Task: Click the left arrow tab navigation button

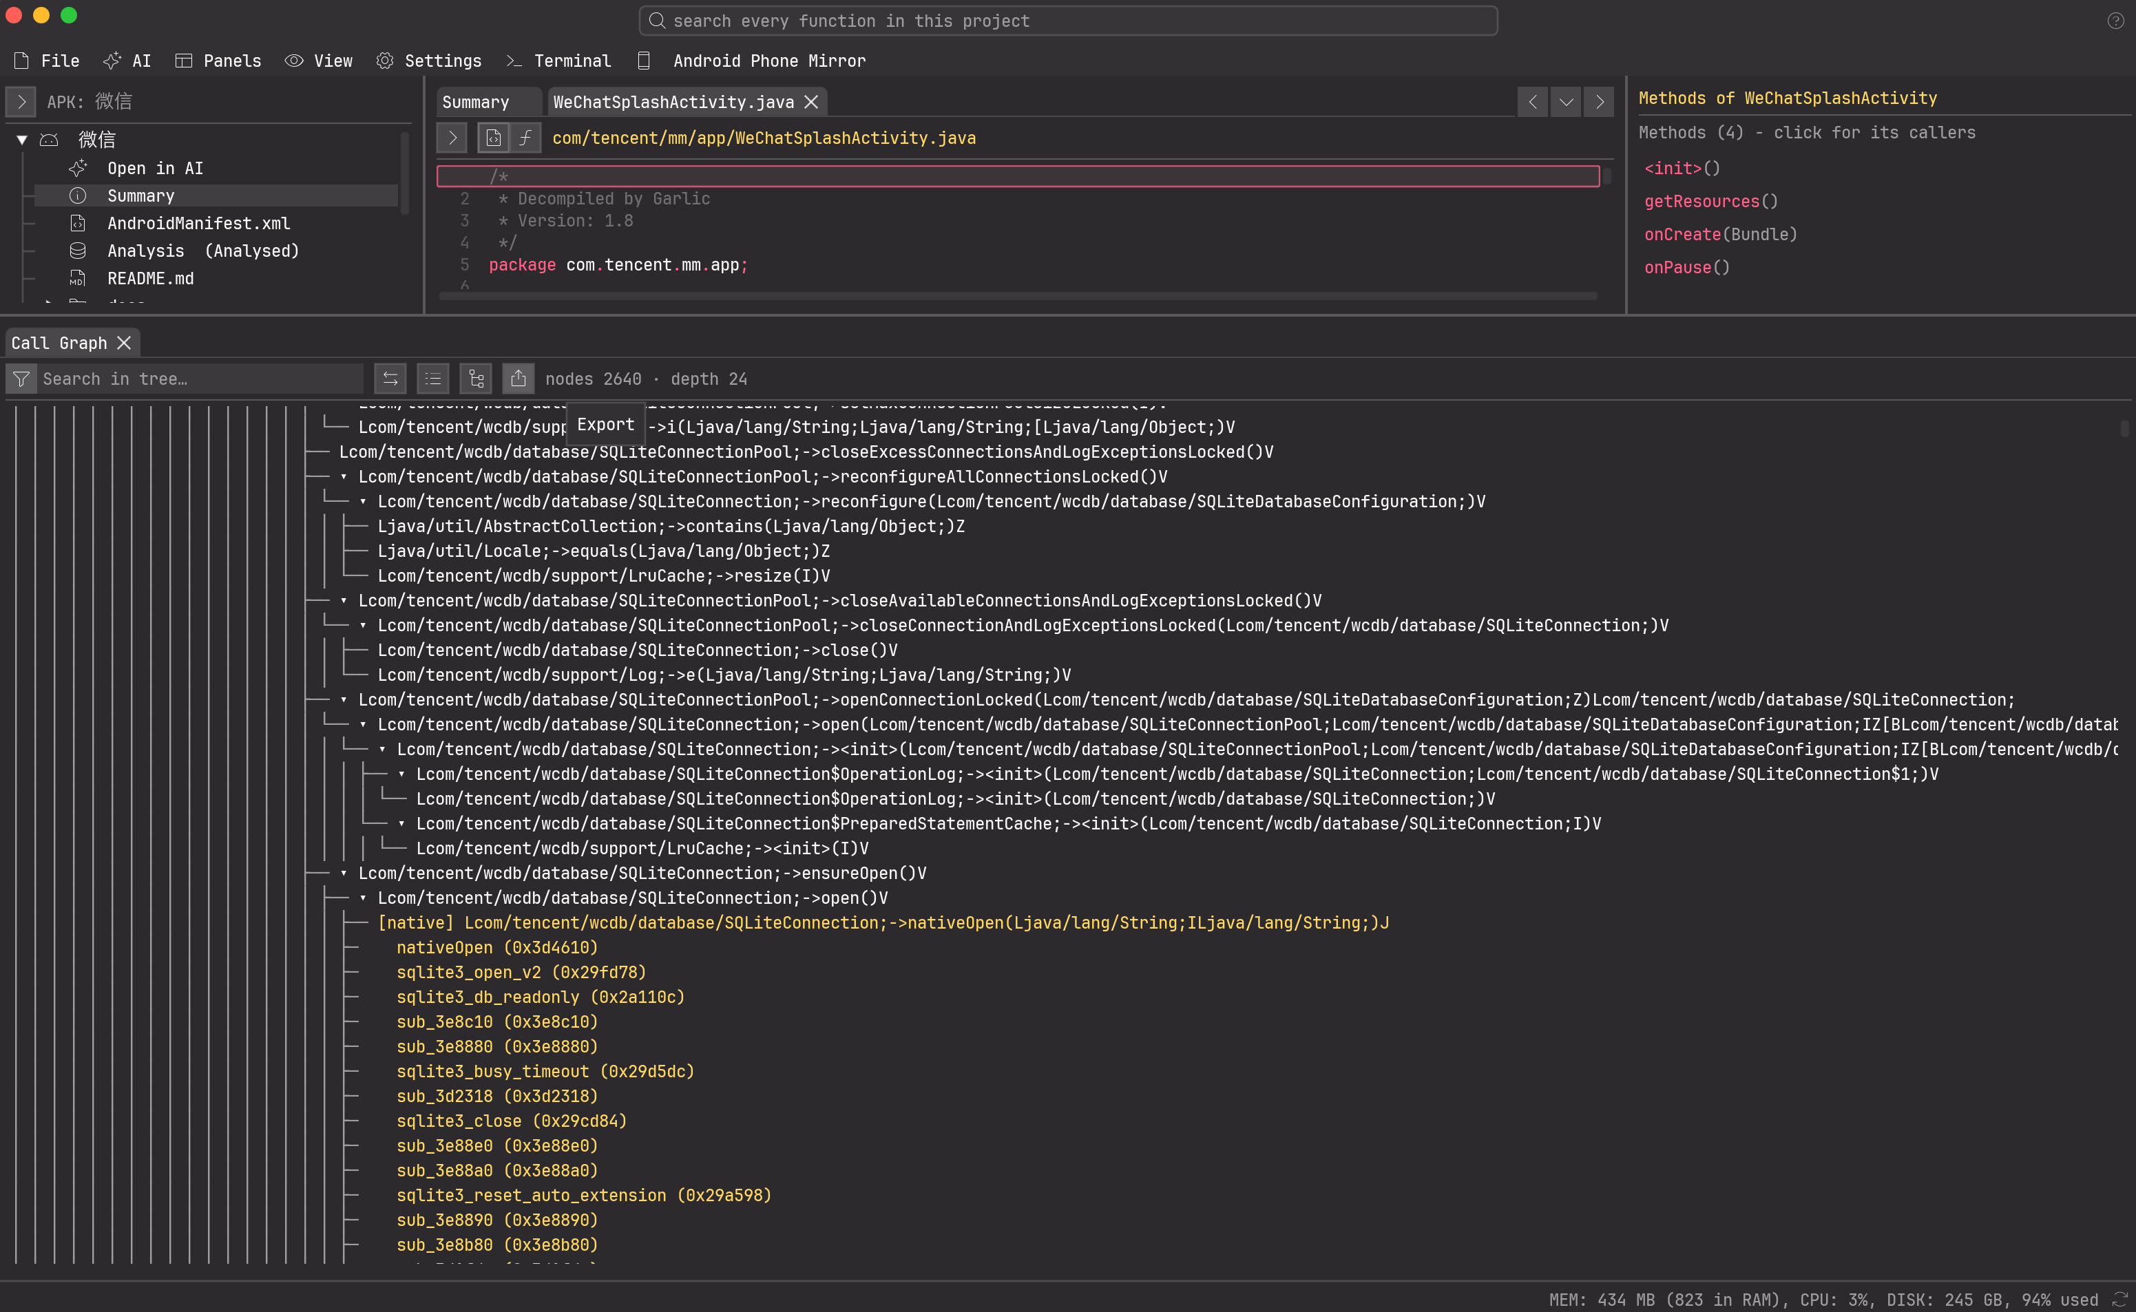Action: click(x=1533, y=101)
